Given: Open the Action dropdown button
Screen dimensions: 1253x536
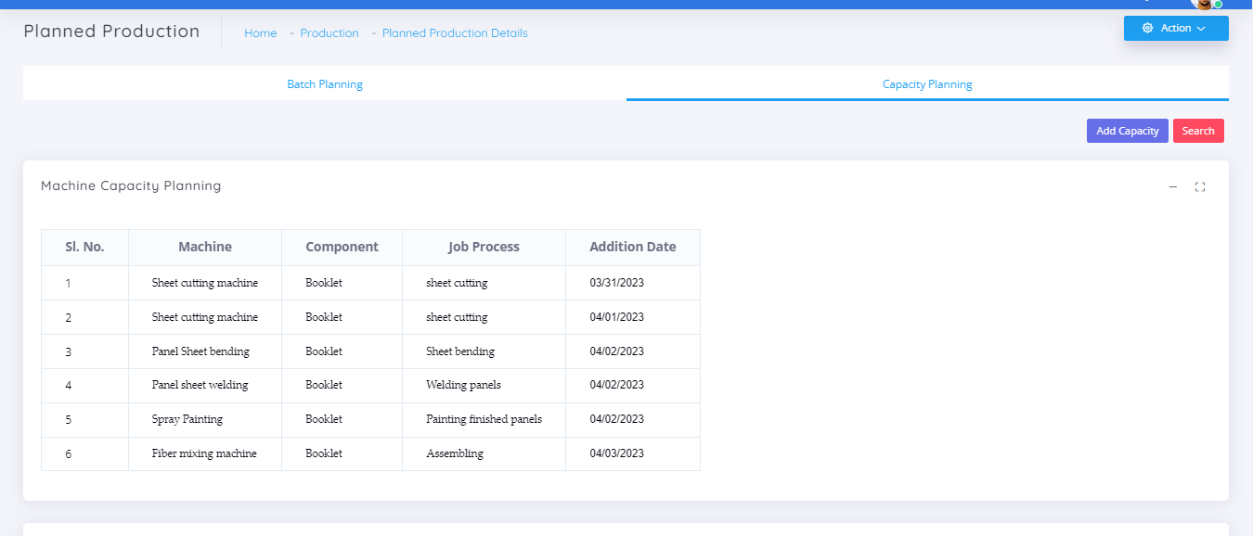Looking at the screenshot, I should click(1176, 28).
